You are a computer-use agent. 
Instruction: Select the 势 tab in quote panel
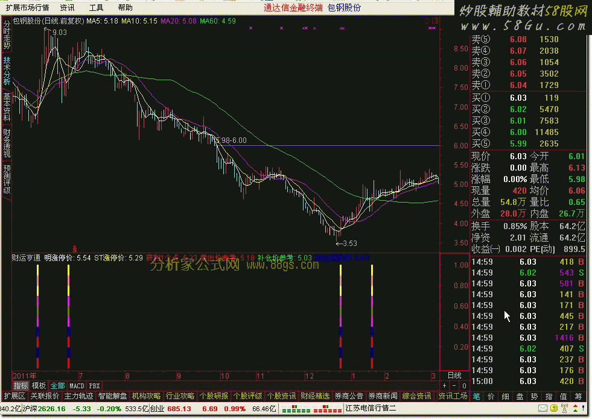(534, 396)
